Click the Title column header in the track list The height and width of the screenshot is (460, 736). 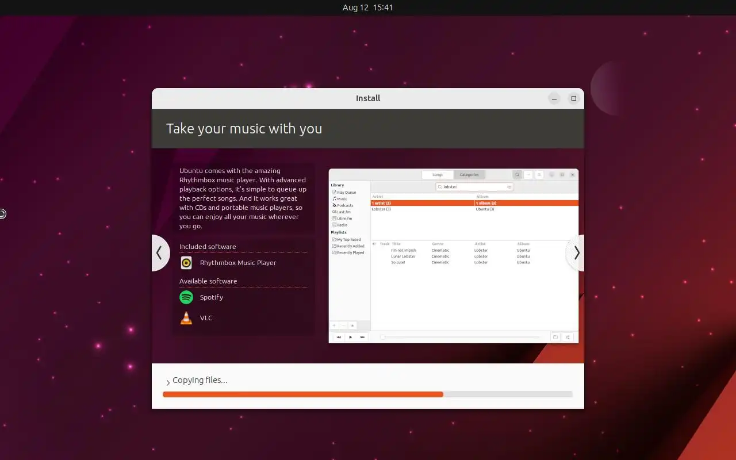[x=396, y=244]
